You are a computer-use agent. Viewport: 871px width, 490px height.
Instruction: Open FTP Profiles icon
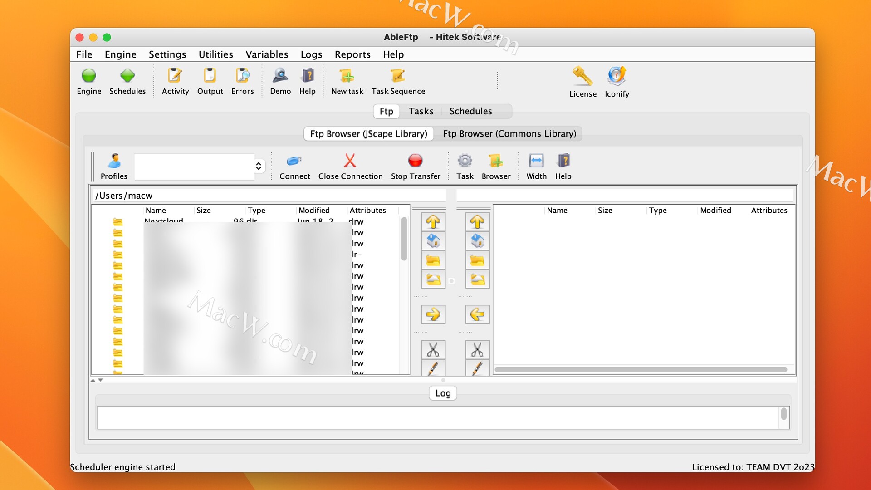[114, 161]
